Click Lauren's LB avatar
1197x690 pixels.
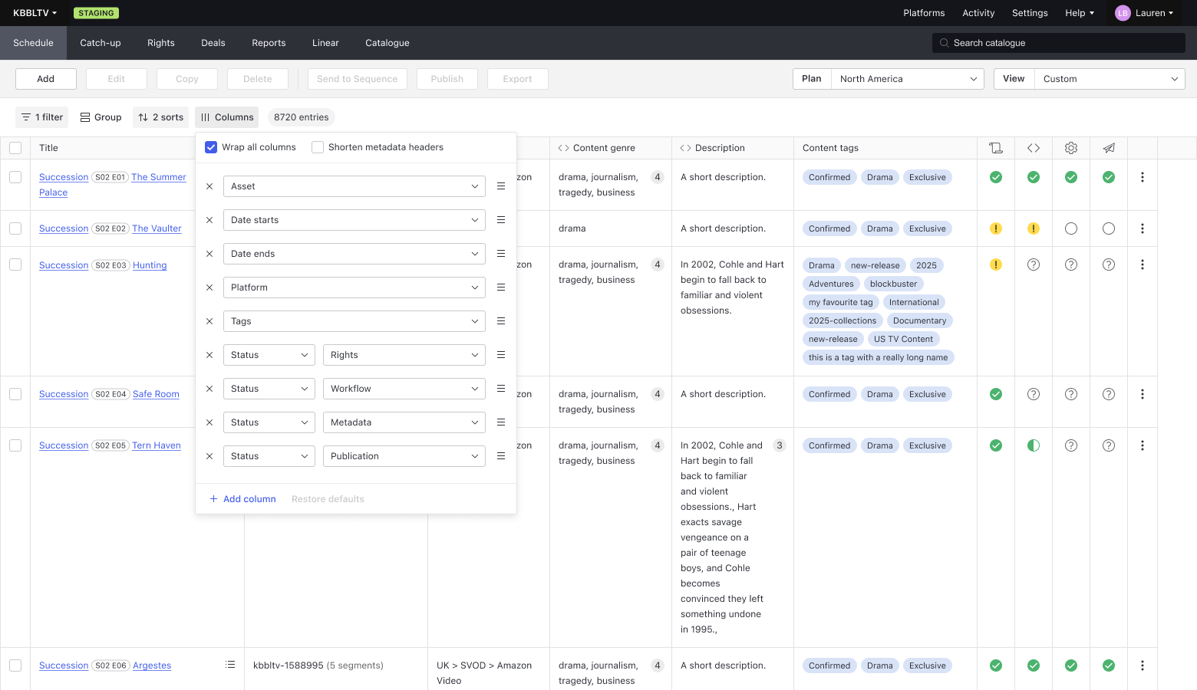(x=1123, y=13)
